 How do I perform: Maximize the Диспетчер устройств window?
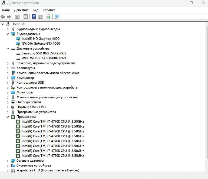[x=191, y=3]
